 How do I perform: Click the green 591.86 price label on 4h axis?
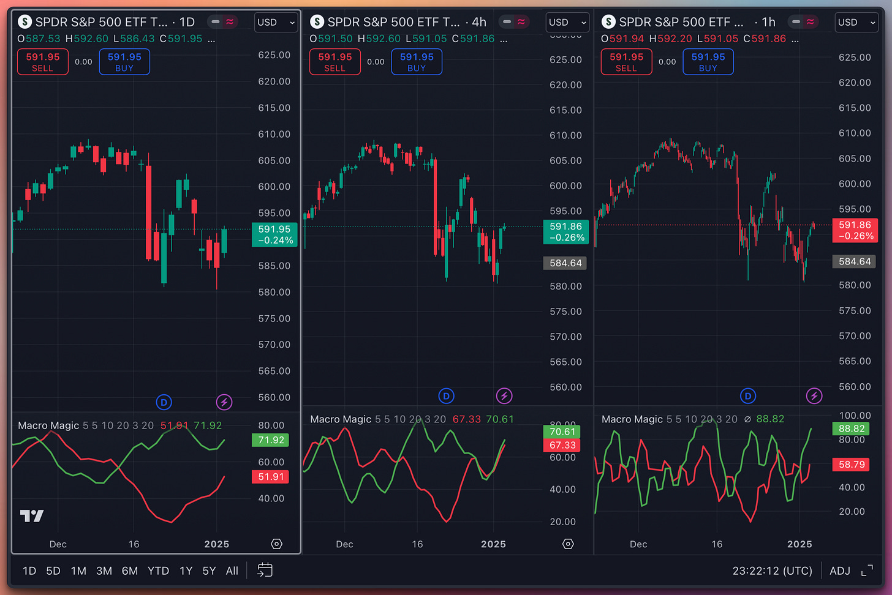566,232
